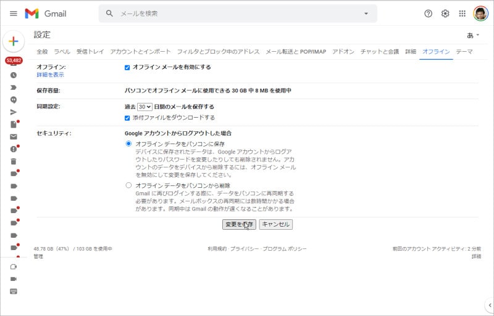
Task: Open the 30-day sync period dropdown
Action: [x=144, y=107]
